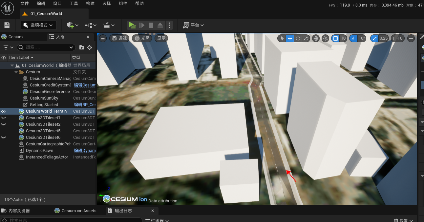Select Cesium3DTileset5 in the outliner
424x222 pixels.
coord(43,131)
